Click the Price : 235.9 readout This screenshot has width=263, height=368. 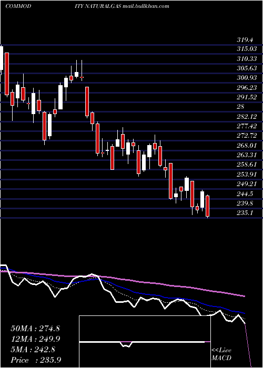pos(36,360)
